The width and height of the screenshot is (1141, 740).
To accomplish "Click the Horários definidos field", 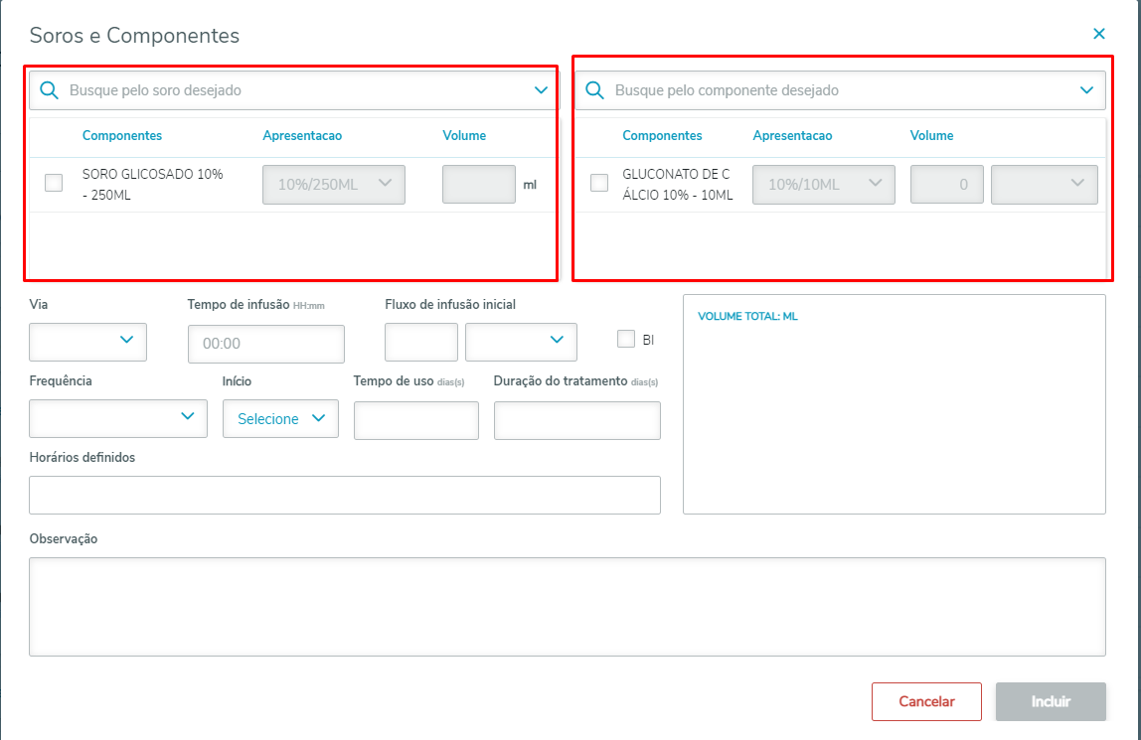I will pyautogui.click(x=345, y=495).
